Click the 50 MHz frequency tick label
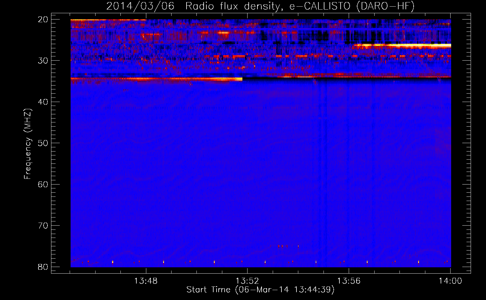Screen dimensions: 486x300 tap(43, 143)
